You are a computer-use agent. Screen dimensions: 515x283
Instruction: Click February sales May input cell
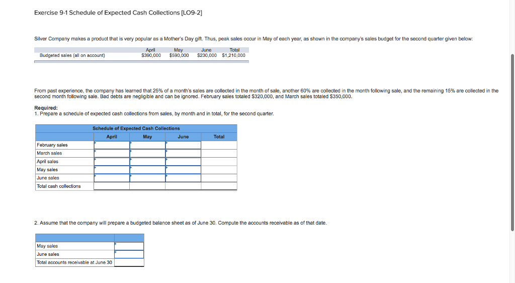point(147,145)
